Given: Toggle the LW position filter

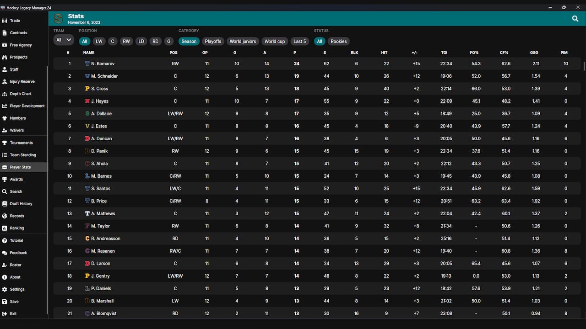Looking at the screenshot, I should coord(99,41).
